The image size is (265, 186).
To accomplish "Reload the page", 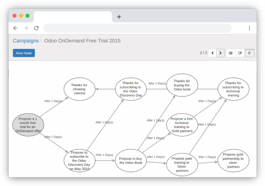I will coord(36,28).
